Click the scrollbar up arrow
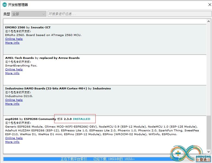Image resolution: width=212 pixels, height=163 pixels. point(208,21)
